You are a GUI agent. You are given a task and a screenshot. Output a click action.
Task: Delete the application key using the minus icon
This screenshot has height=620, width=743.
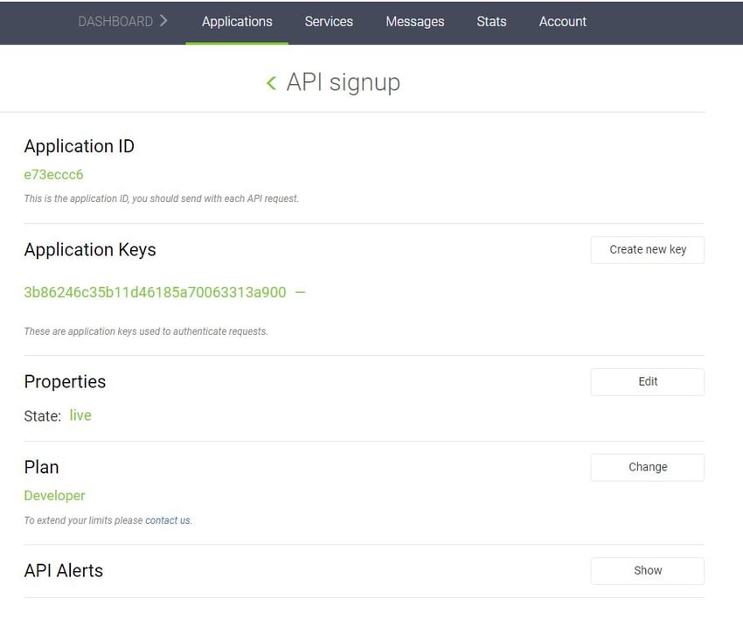coord(301,292)
